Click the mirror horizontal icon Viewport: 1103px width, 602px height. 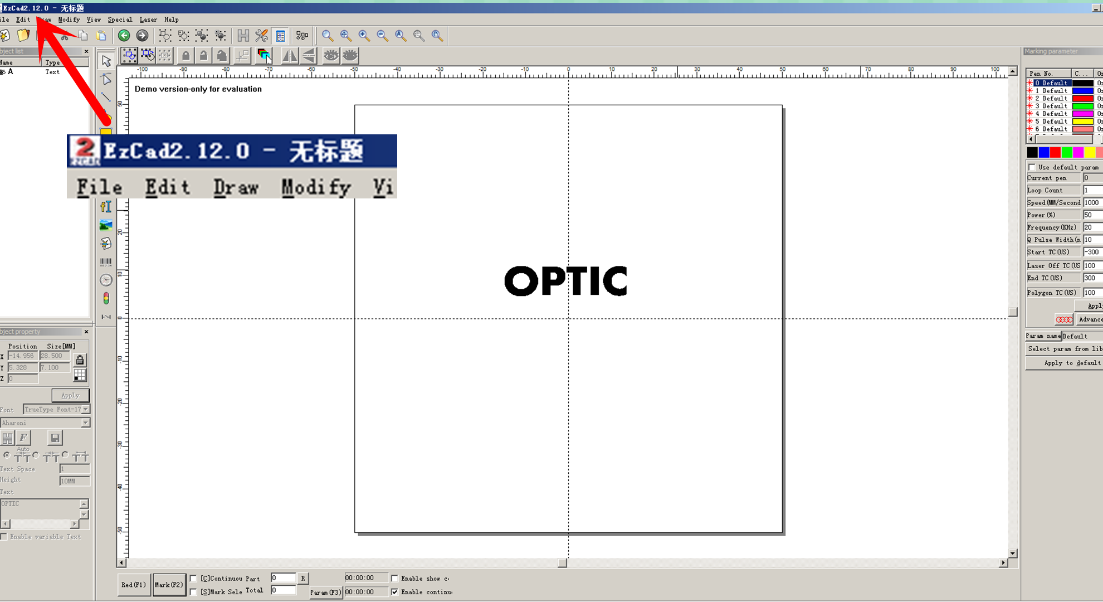[290, 55]
